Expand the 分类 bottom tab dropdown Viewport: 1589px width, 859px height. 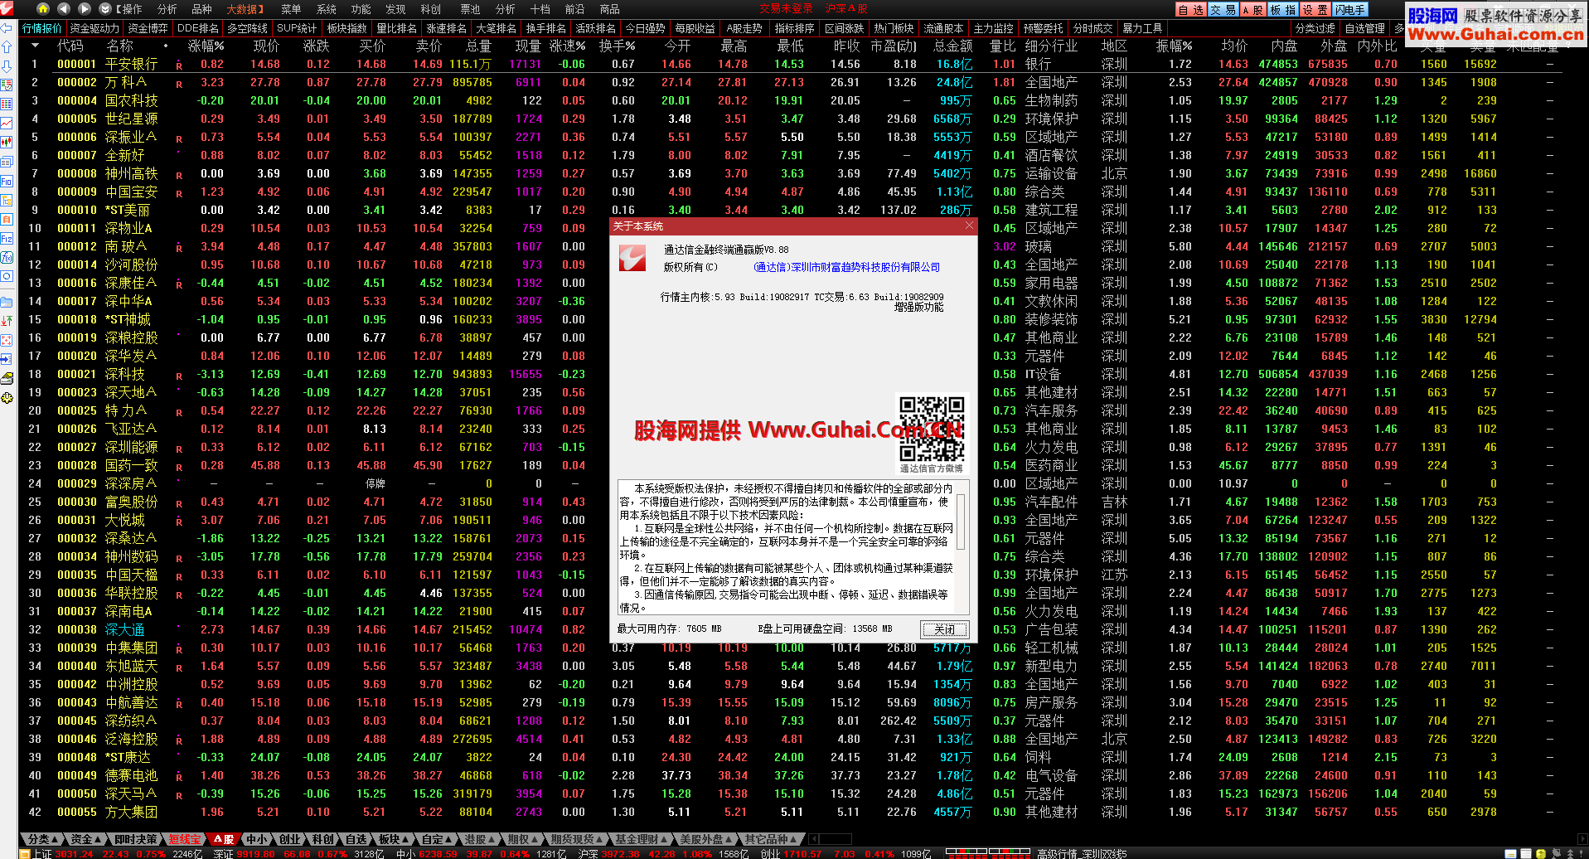click(x=55, y=840)
